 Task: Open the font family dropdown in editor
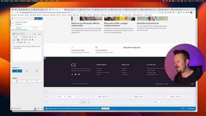[x=32, y=43]
